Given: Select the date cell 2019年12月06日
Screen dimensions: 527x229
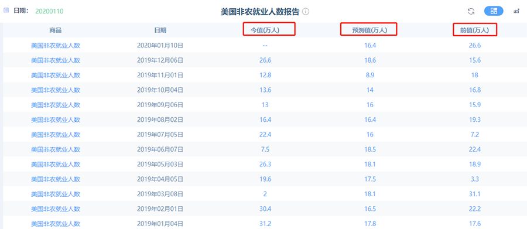Looking at the screenshot, I should tap(160, 60).
